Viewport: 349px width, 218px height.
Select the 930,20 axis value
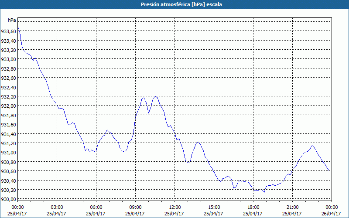(8, 190)
